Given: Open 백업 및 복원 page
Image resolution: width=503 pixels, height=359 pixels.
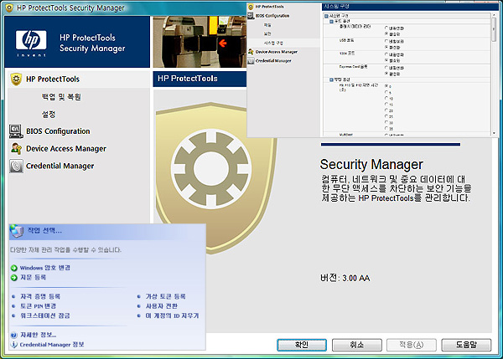Looking at the screenshot, I should pyautogui.click(x=61, y=97).
